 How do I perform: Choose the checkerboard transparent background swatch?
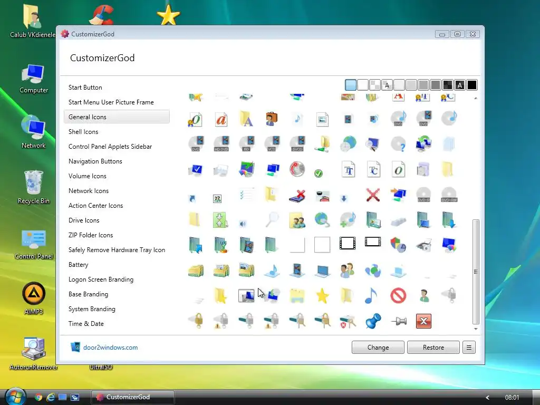point(375,85)
